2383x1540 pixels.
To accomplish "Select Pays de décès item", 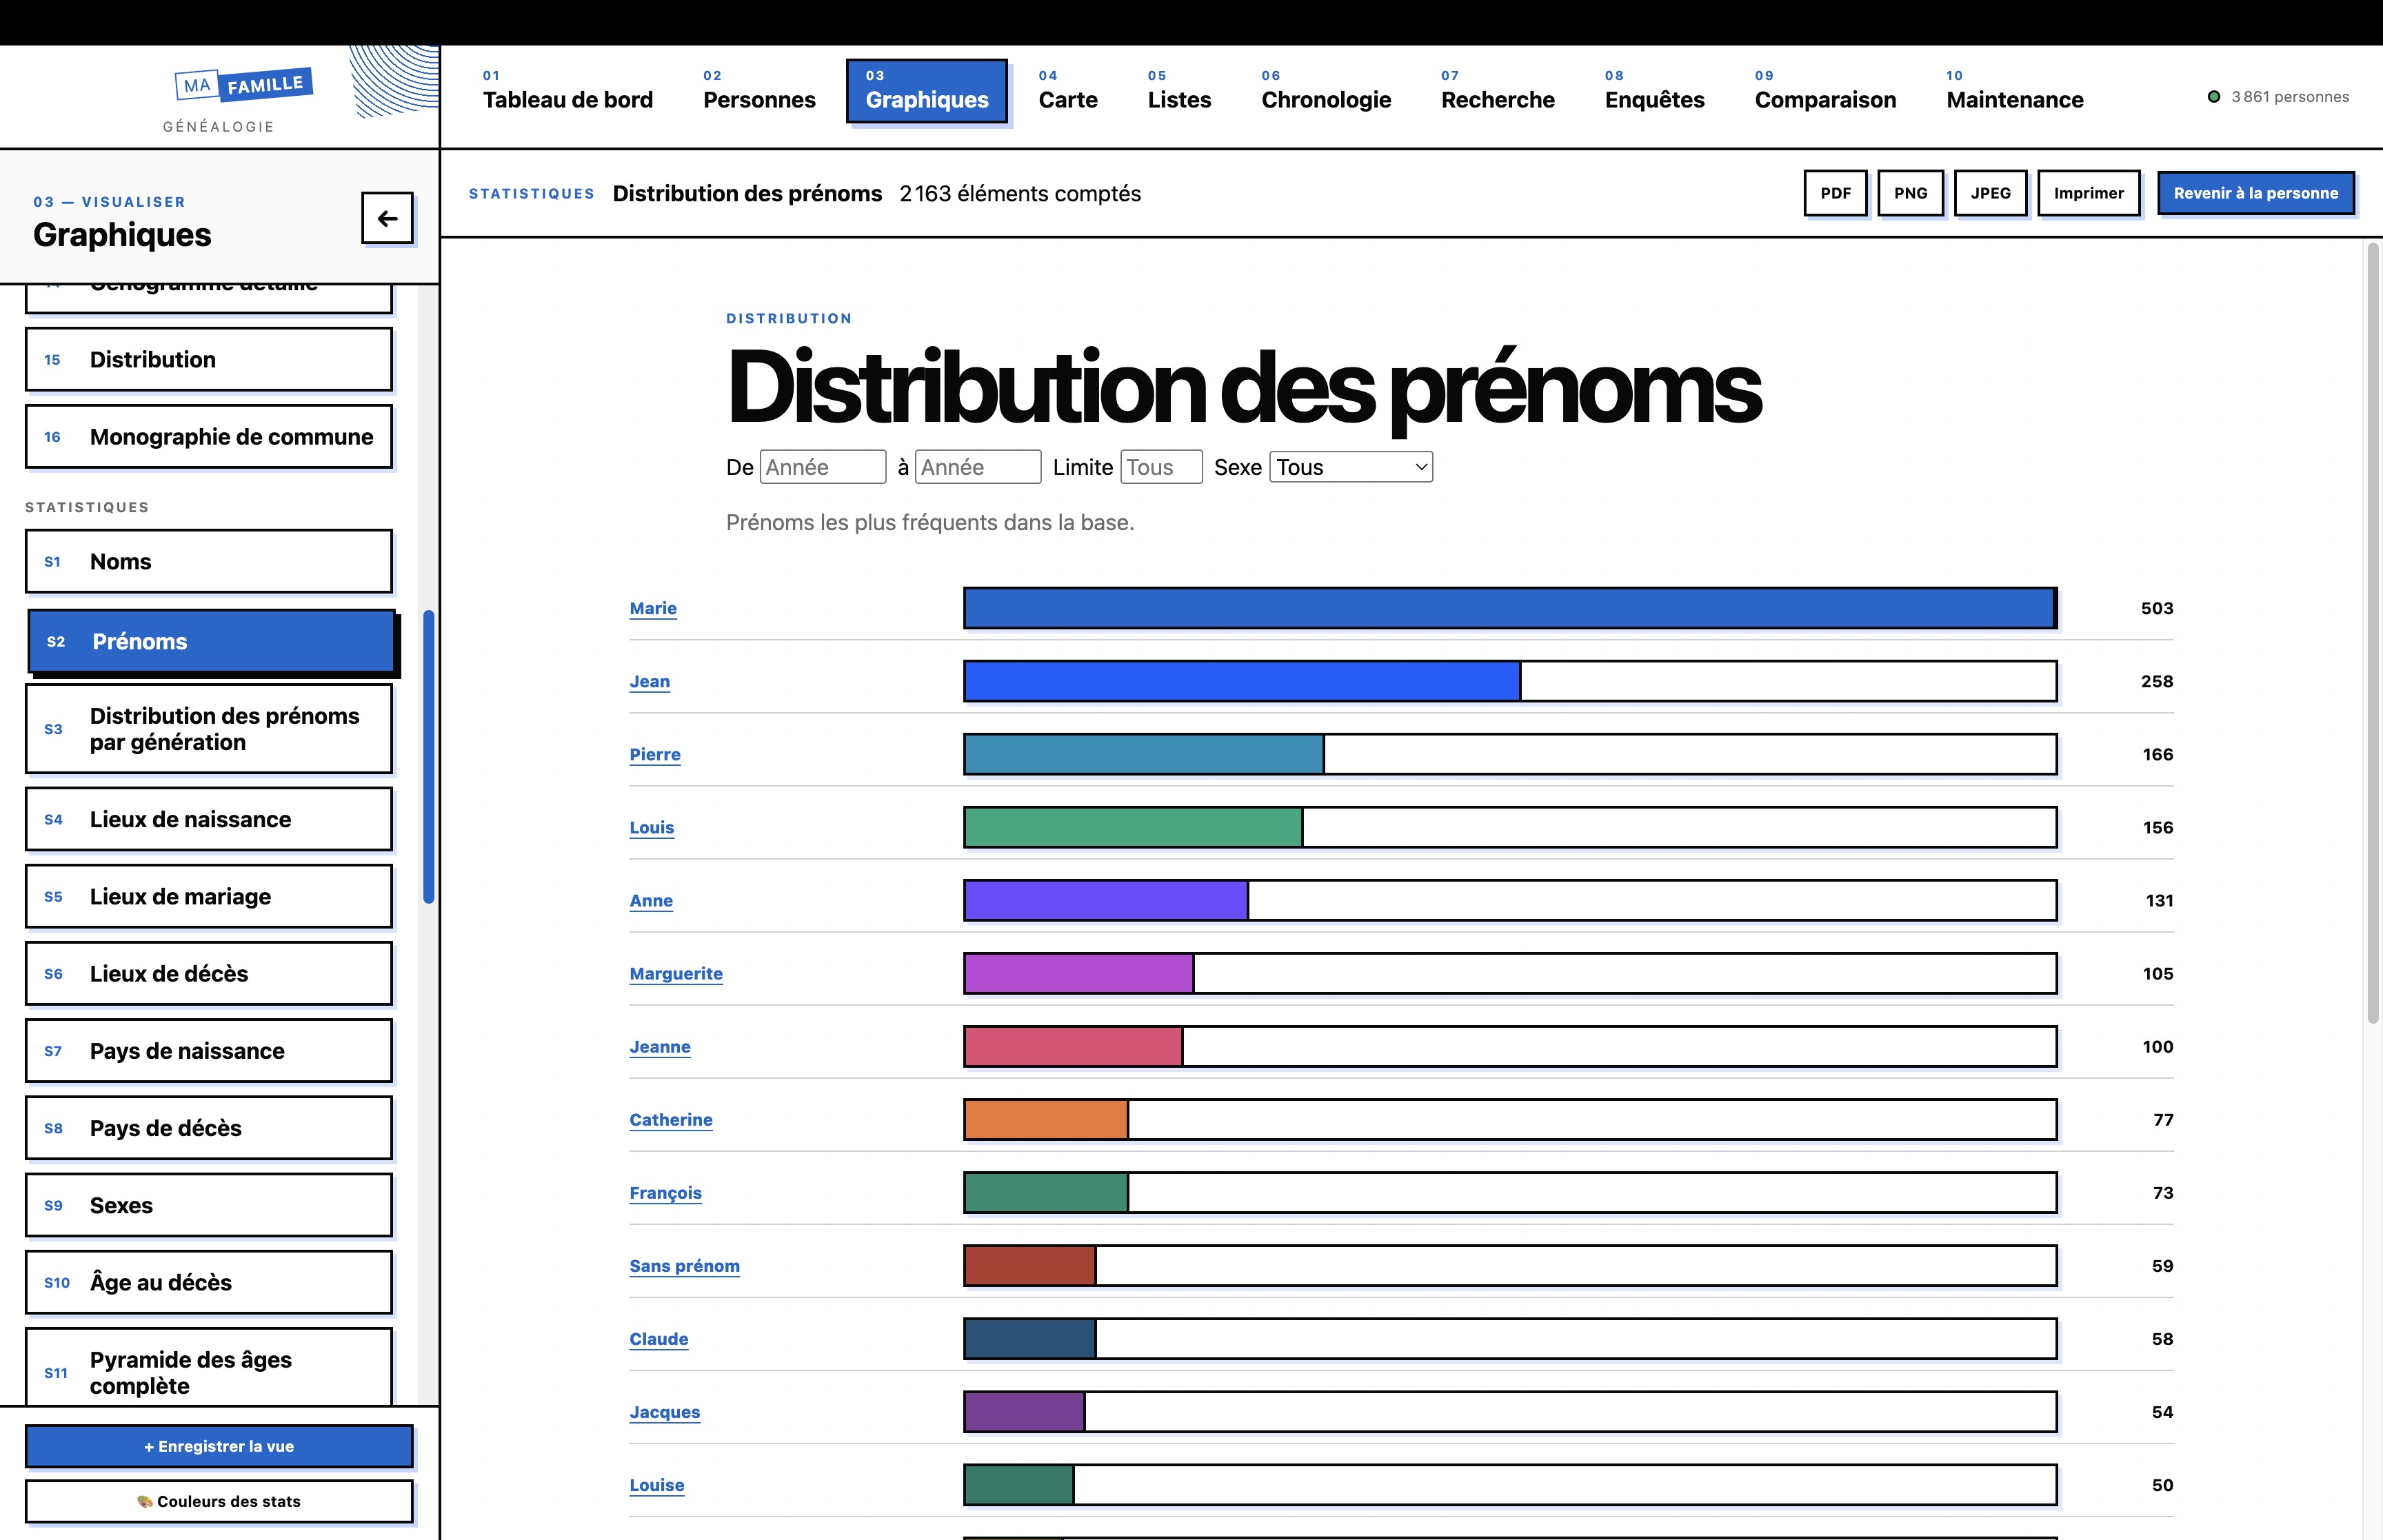I will (x=209, y=1128).
